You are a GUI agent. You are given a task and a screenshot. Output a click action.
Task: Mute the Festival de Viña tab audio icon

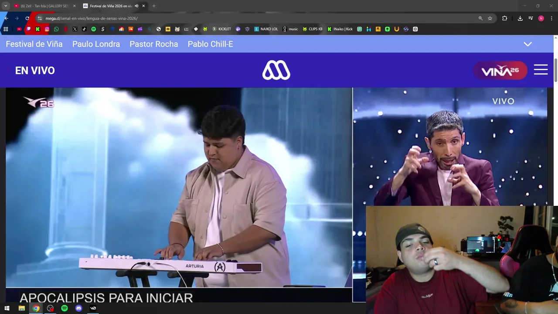click(136, 6)
